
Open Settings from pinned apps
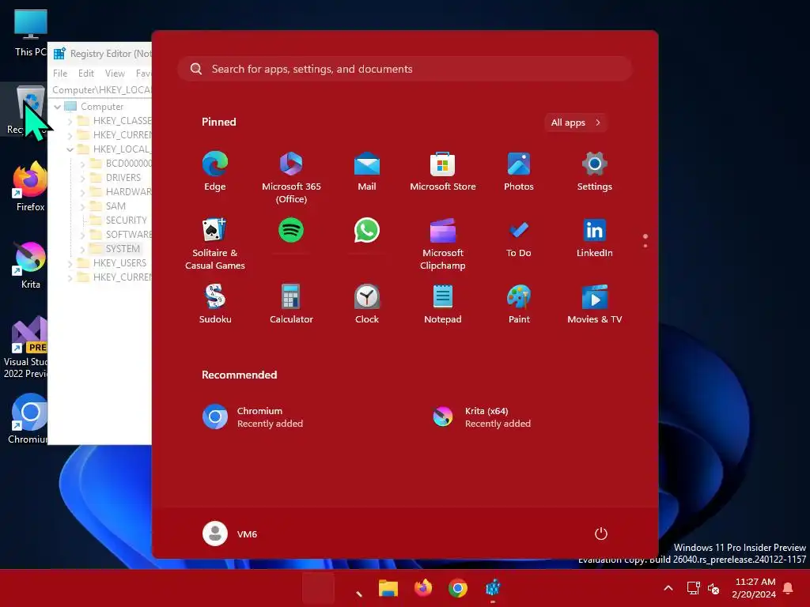tap(595, 172)
